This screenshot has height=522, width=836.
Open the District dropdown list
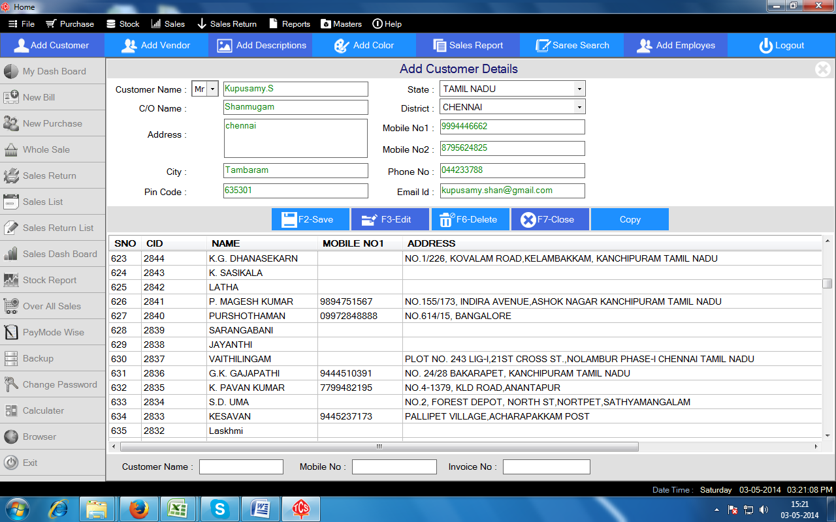pos(579,107)
